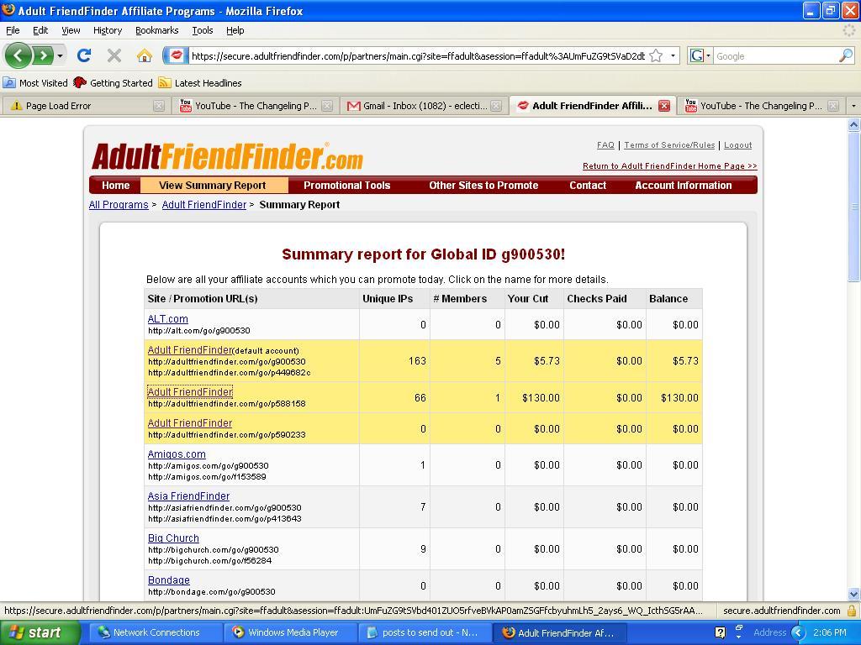The image size is (861, 645).
Task: Click the 'http://alt.com/go/g900530' promotion URL text
Action: point(198,331)
